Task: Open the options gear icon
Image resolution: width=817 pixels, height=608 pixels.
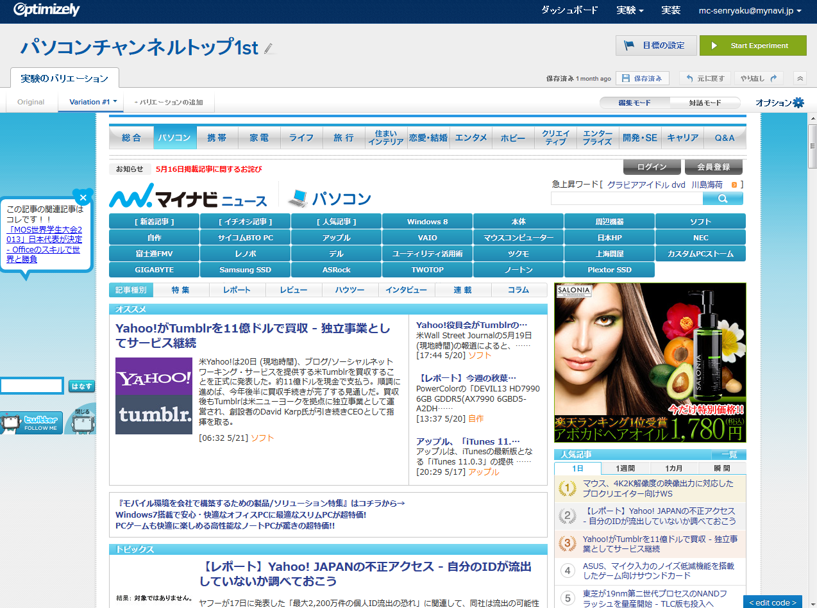Action: coord(798,103)
